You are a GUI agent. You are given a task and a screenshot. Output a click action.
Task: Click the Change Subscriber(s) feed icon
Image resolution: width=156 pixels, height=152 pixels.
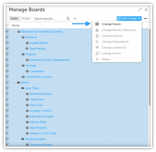pos(97,42)
